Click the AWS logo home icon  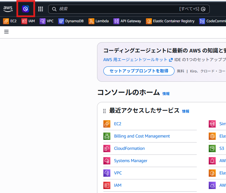8,9
